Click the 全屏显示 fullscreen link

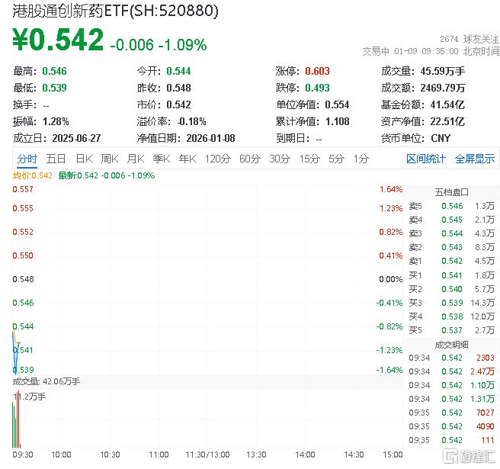pyautogui.click(x=475, y=159)
